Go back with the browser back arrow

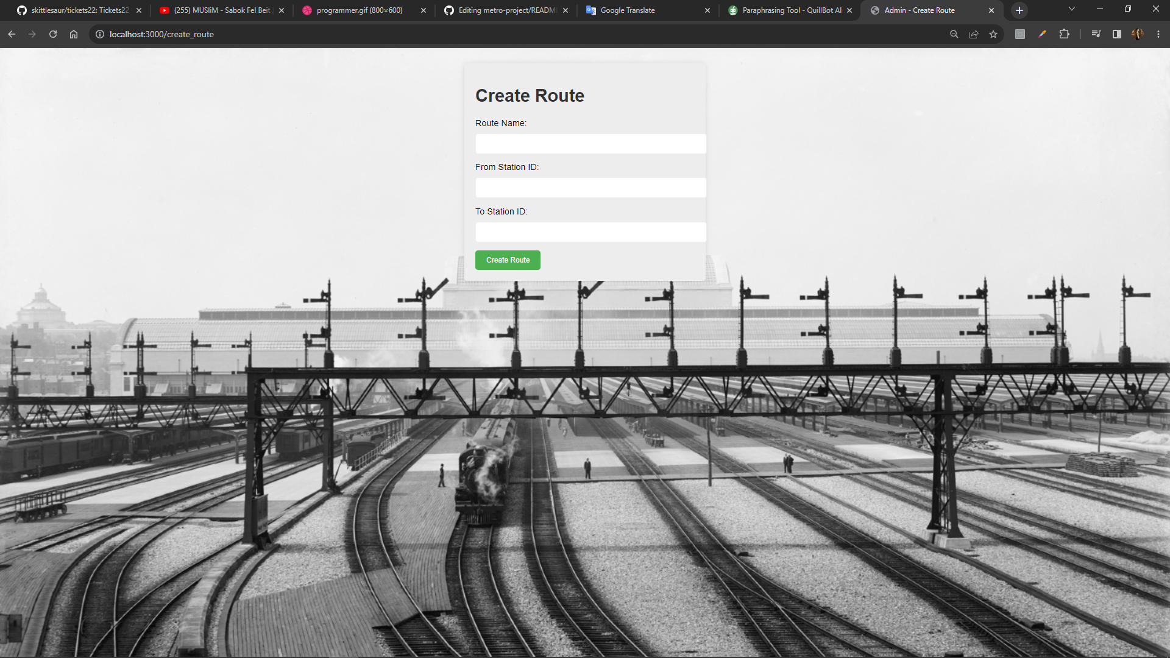tap(12, 34)
